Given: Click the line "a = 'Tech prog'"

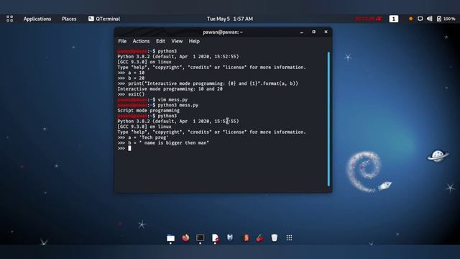Looking at the screenshot, I should 143,137.
